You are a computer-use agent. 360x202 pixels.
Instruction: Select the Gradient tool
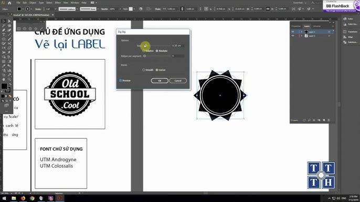[x=9, y=61]
